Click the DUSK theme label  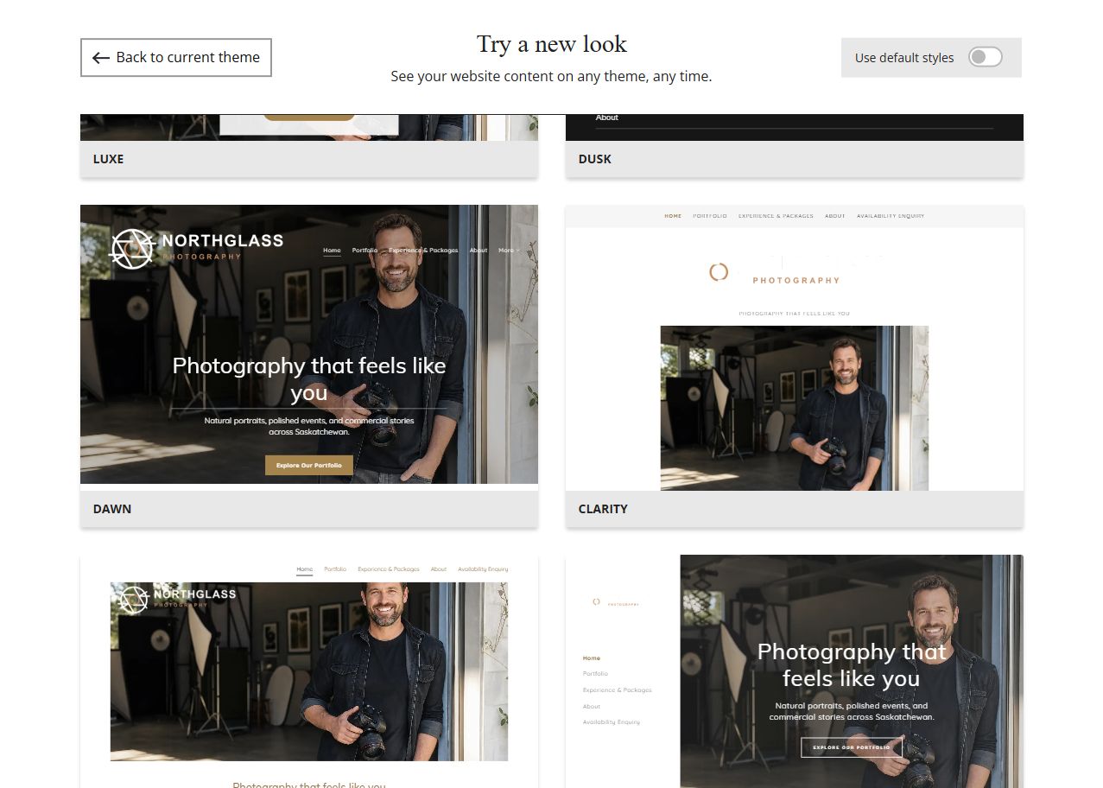pyautogui.click(x=595, y=159)
